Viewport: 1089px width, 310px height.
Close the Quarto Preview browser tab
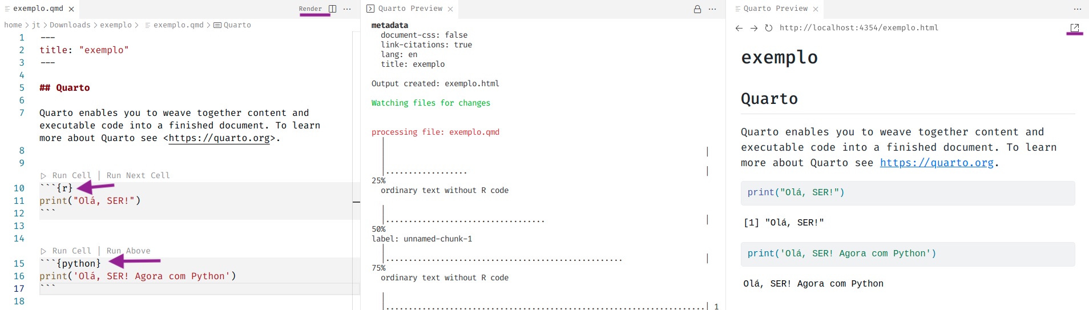click(816, 9)
